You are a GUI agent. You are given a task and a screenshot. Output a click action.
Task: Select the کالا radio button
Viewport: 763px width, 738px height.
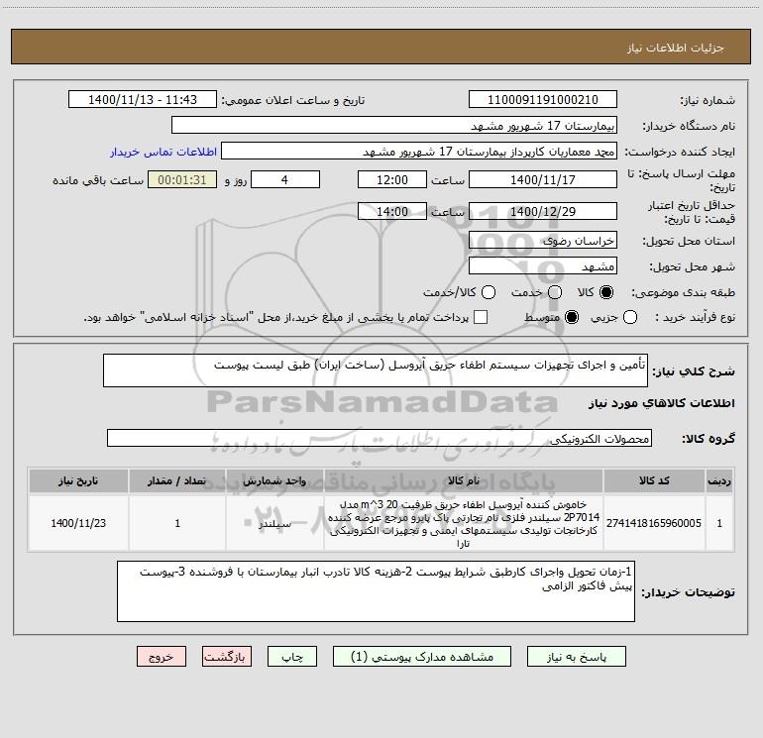(606, 292)
